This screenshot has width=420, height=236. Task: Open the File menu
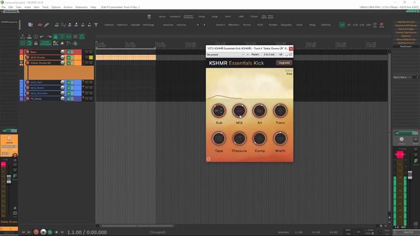(x=3, y=7)
